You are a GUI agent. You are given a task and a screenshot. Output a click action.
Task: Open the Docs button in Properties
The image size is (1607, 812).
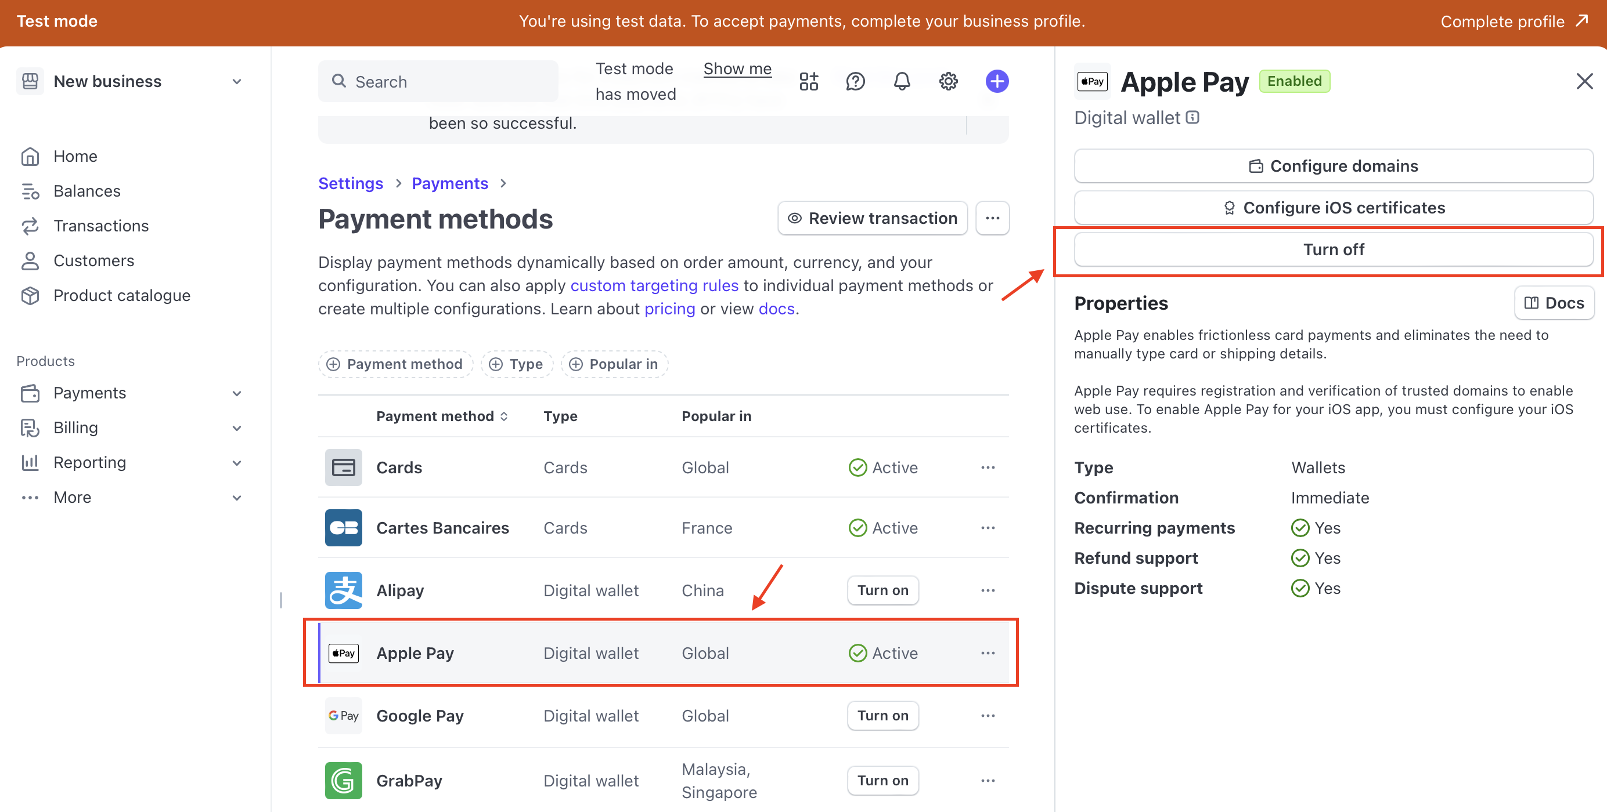click(1554, 303)
